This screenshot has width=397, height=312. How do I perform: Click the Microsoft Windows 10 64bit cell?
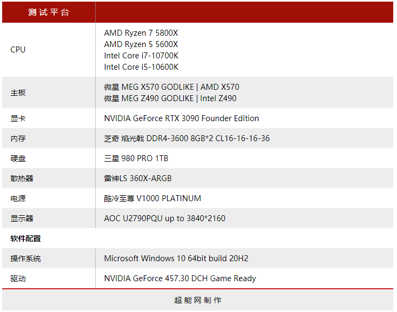pyautogui.click(x=176, y=258)
